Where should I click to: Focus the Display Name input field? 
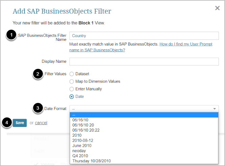coord(144,61)
